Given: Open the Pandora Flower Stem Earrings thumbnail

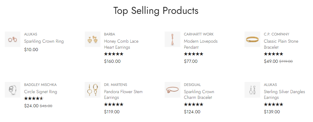Looking at the screenshot, I should [93, 90].
